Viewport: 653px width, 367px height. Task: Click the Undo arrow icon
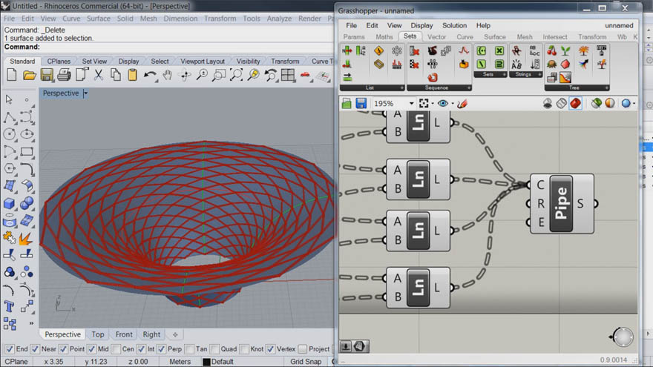click(150, 76)
